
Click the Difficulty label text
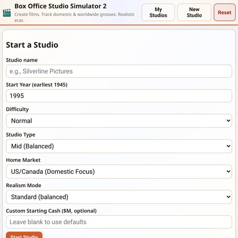pyautogui.click(x=17, y=109)
